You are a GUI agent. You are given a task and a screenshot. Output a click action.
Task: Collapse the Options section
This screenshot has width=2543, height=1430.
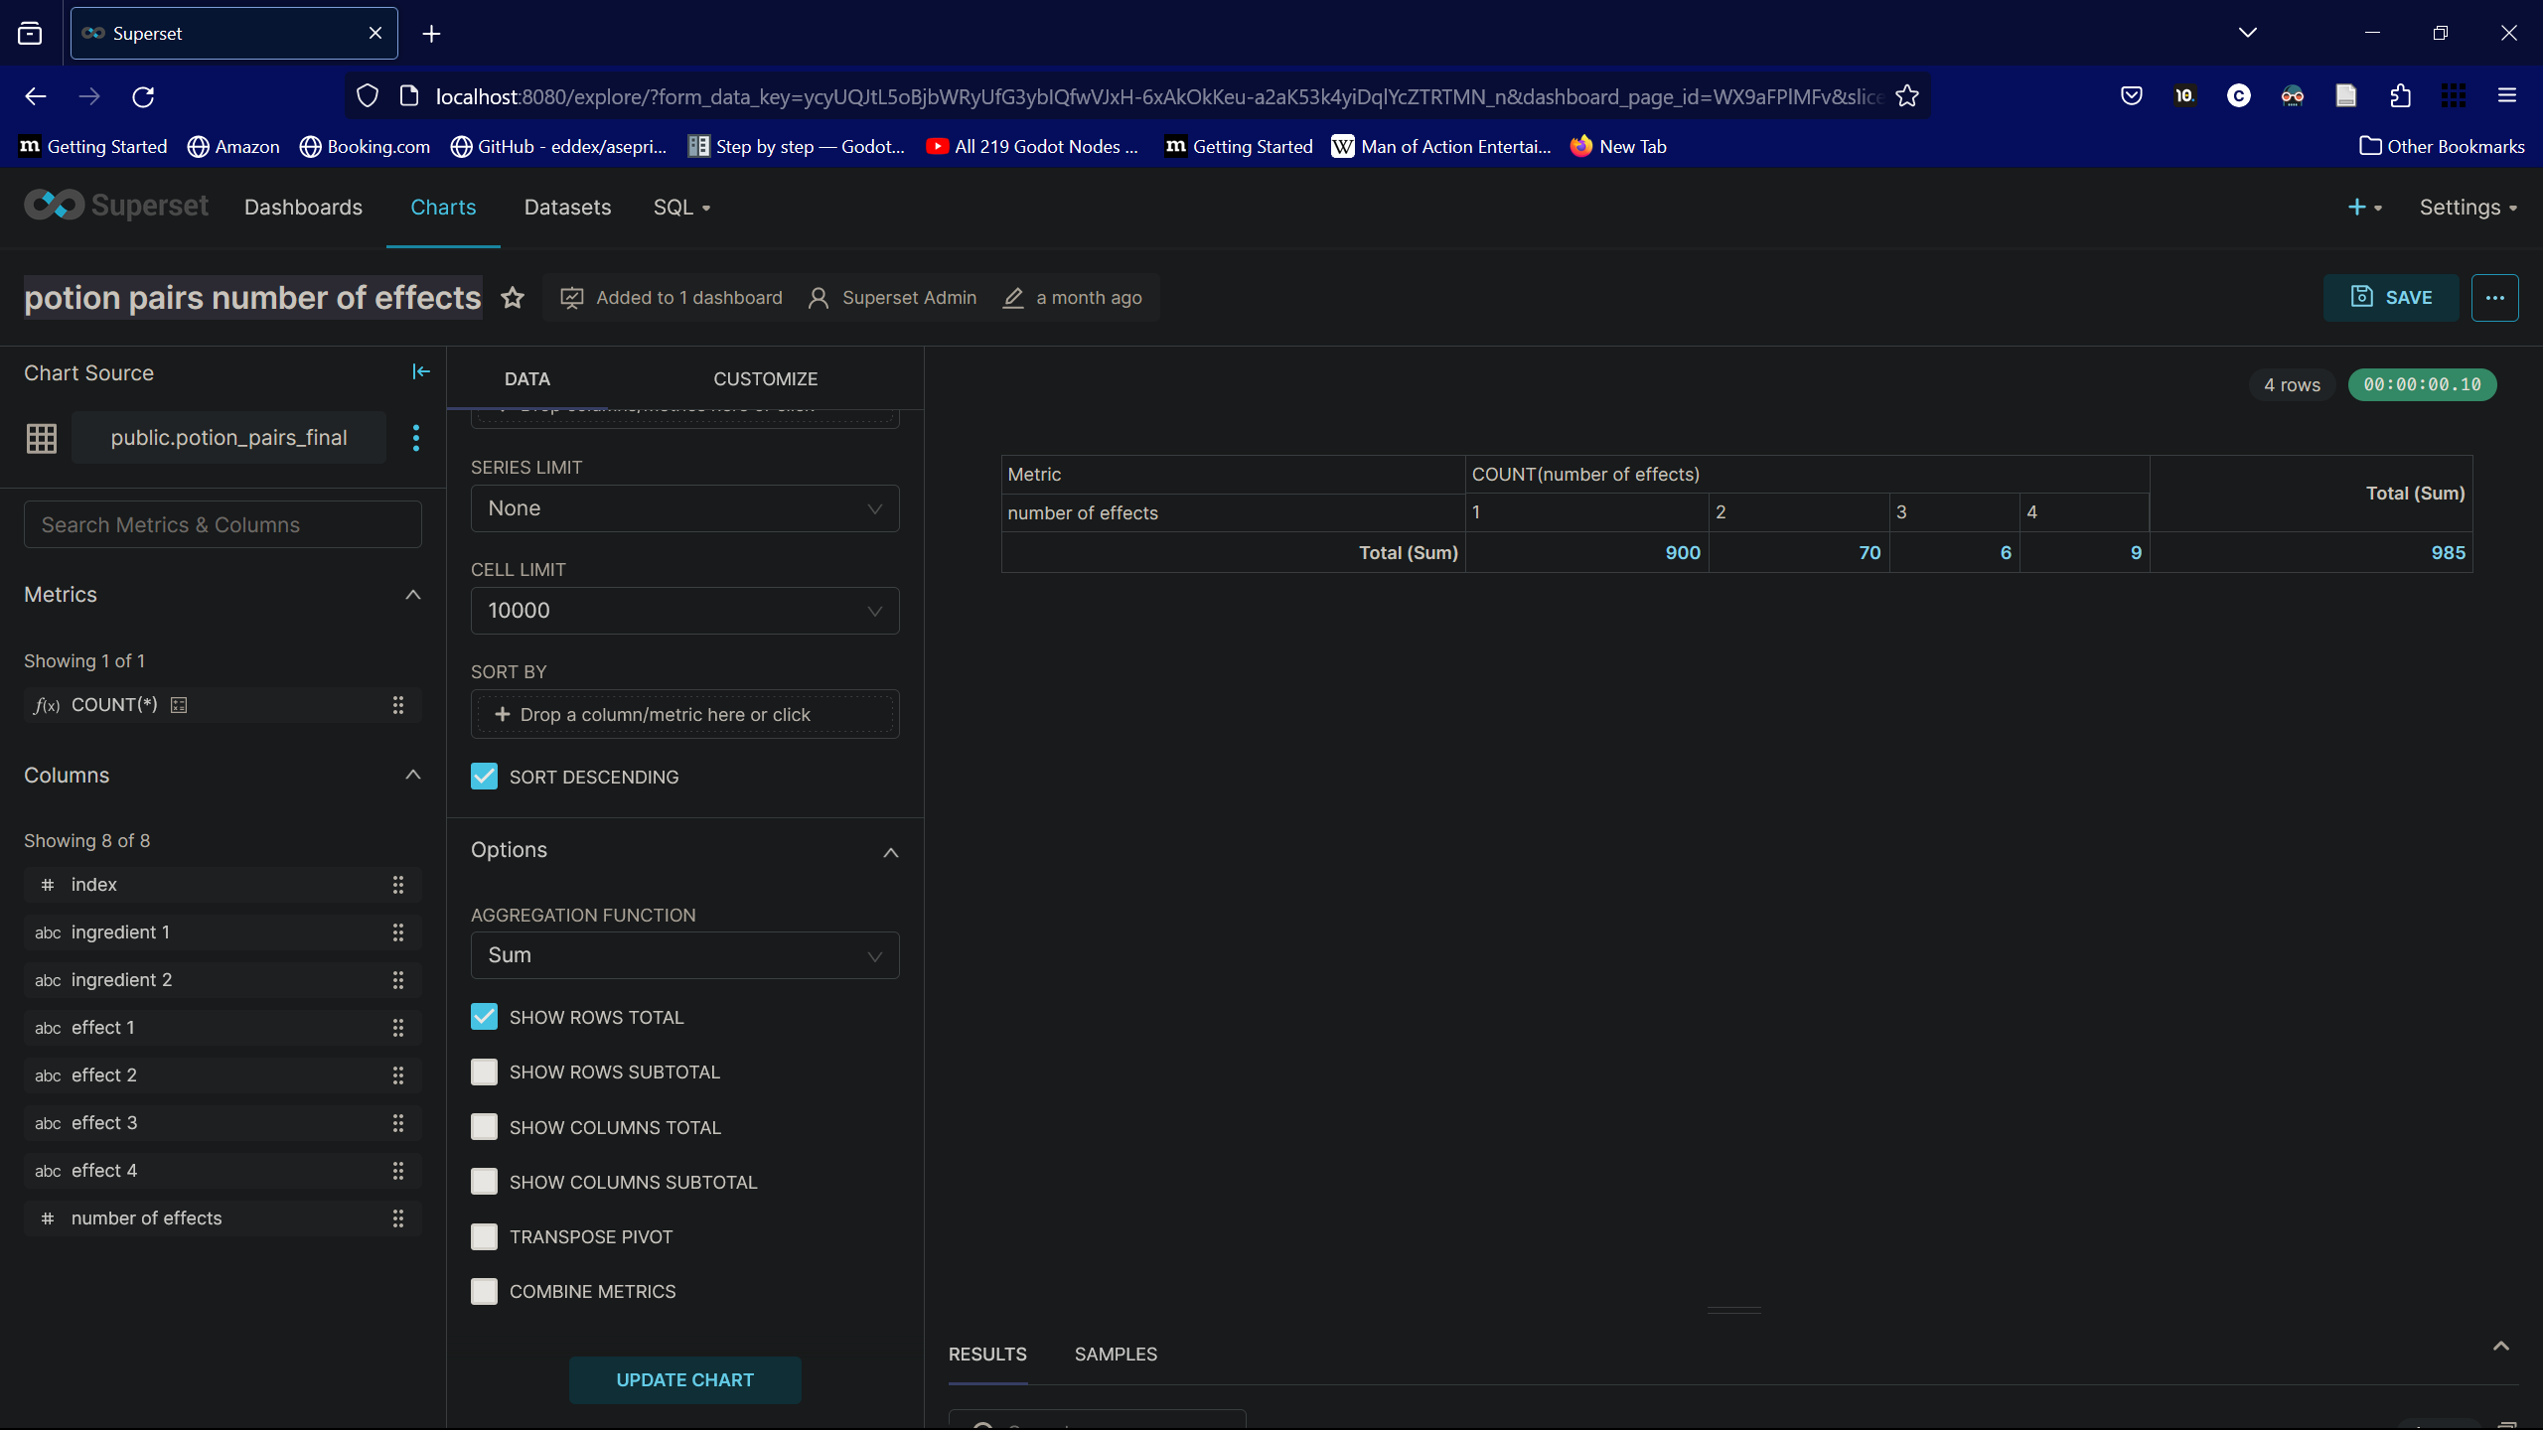[890, 852]
